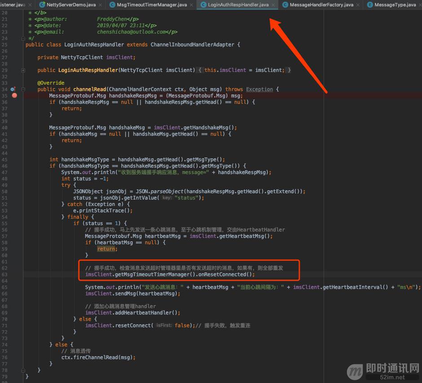Click getHeartbeatInterval() on line 65

pyautogui.click(x=355, y=287)
